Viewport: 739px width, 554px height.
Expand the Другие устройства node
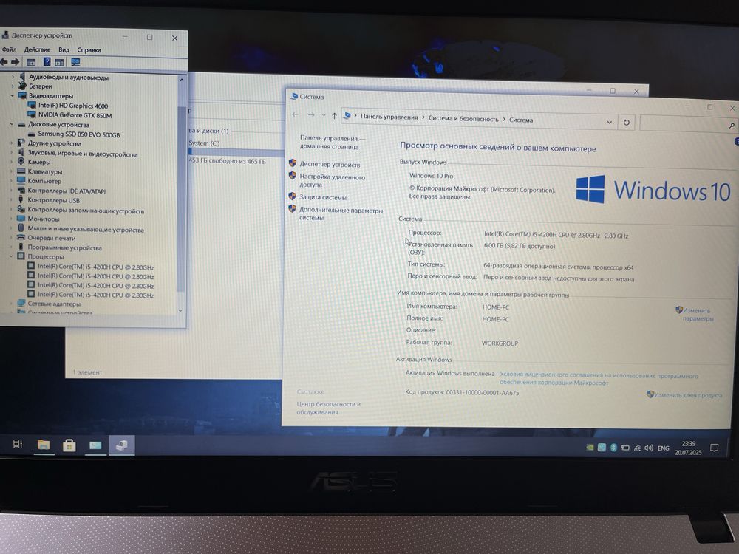pyautogui.click(x=12, y=143)
